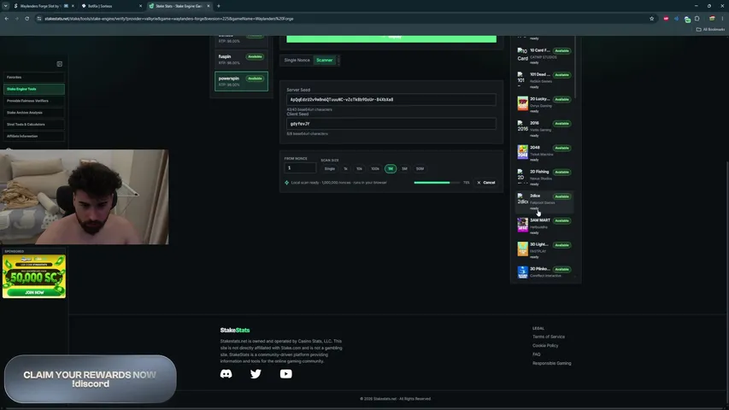This screenshot has width=729, height=410.
Task: Click the games list scrollbar
Action: coord(575,67)
